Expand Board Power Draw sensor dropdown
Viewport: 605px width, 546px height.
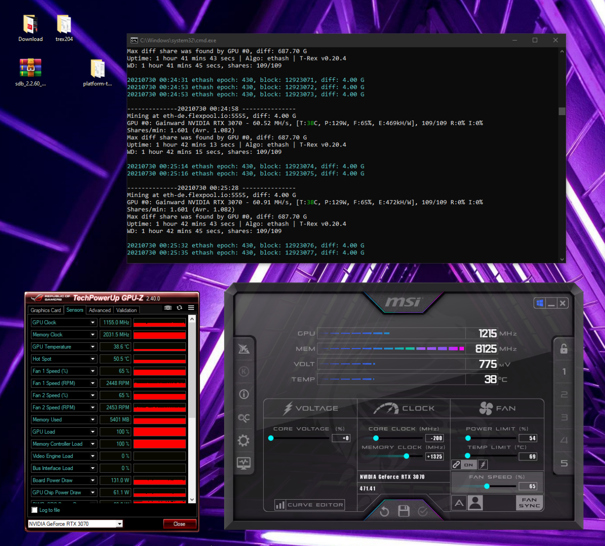pyautogui.click(x=93, y=480)
